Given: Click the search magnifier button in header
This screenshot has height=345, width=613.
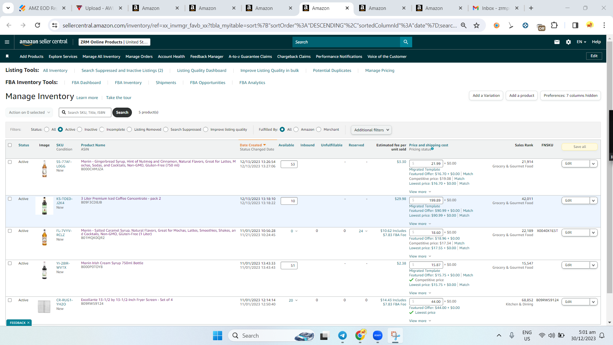Looking at the screenshot, I should coord(406,42).
